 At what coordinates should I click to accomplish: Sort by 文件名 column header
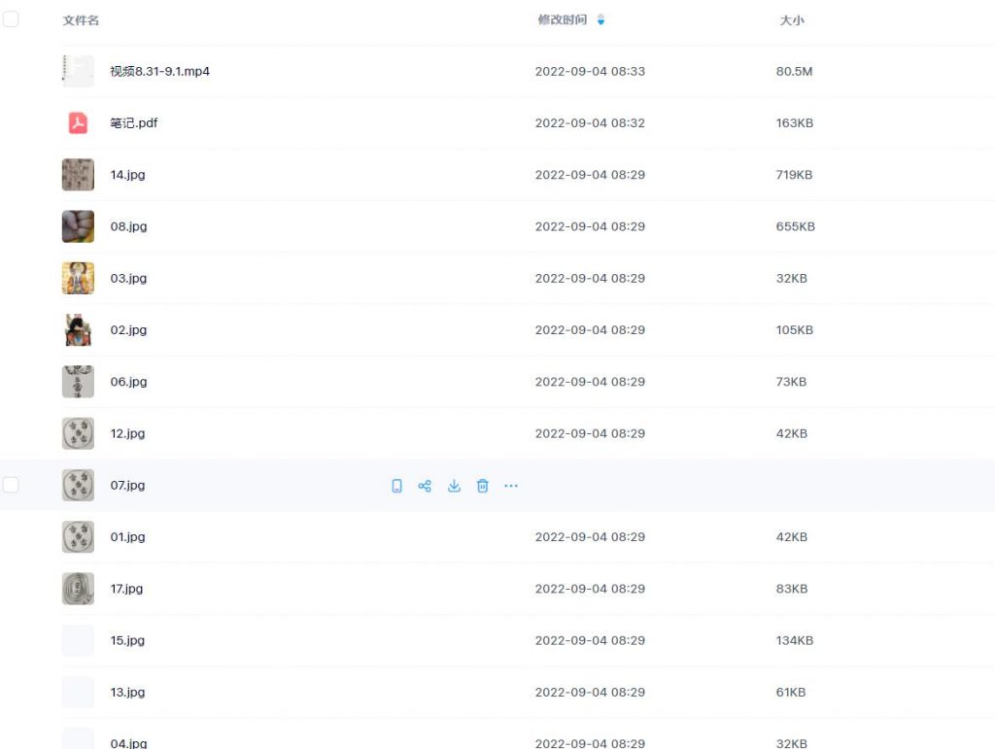tap(81, 19)
